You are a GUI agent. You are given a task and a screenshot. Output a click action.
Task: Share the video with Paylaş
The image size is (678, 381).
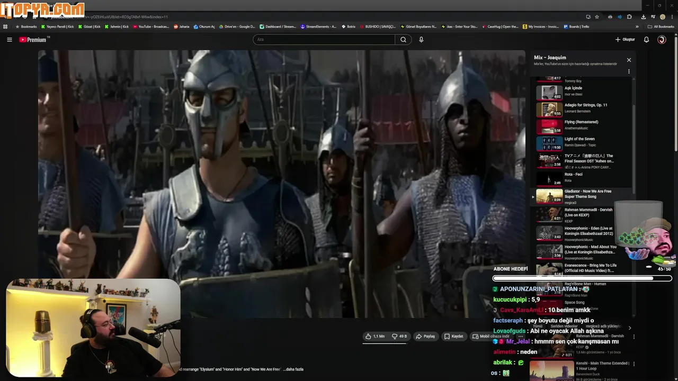pyautogui.click(x=425, y=336)
